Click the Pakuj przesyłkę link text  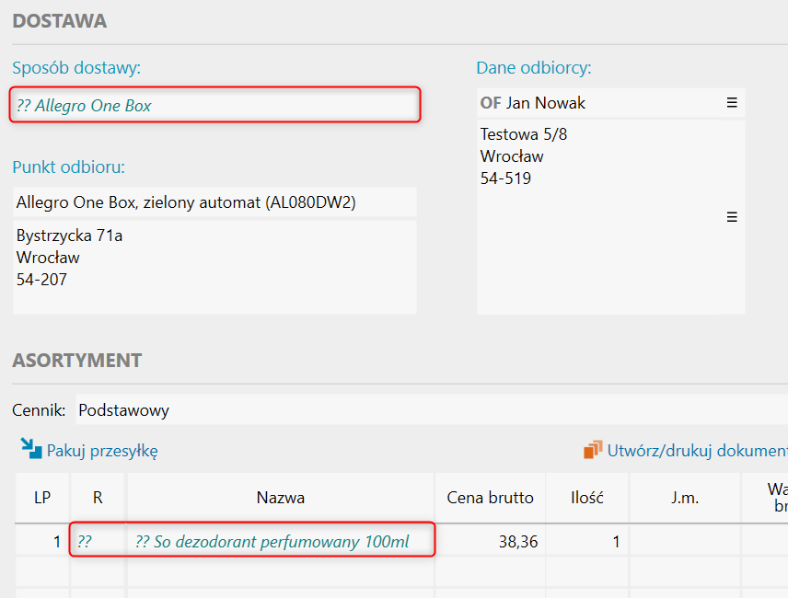coord(102,451)
